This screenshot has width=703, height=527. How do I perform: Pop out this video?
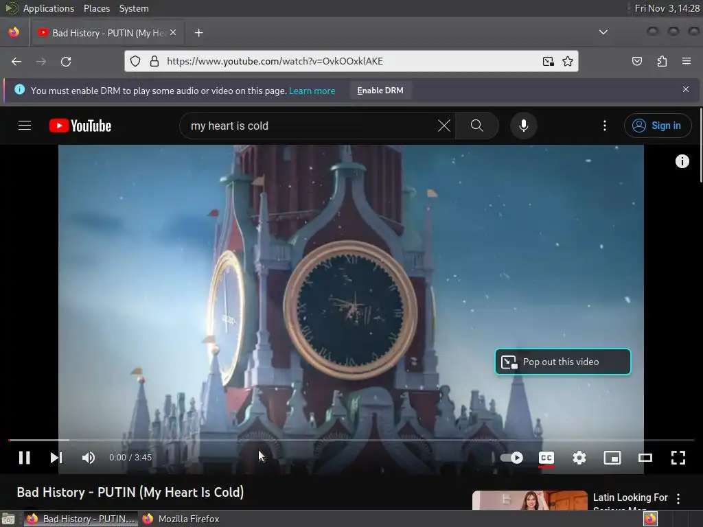(563, 362)
